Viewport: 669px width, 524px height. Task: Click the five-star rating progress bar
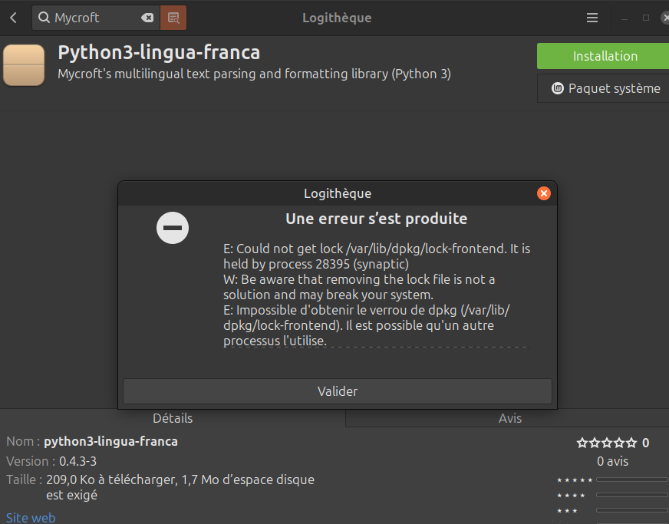point(631,480)
